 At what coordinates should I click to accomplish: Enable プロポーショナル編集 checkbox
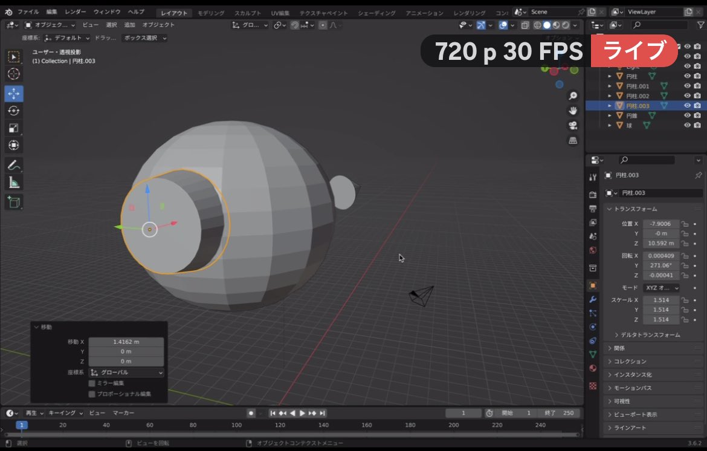click(x=92, y=394)
